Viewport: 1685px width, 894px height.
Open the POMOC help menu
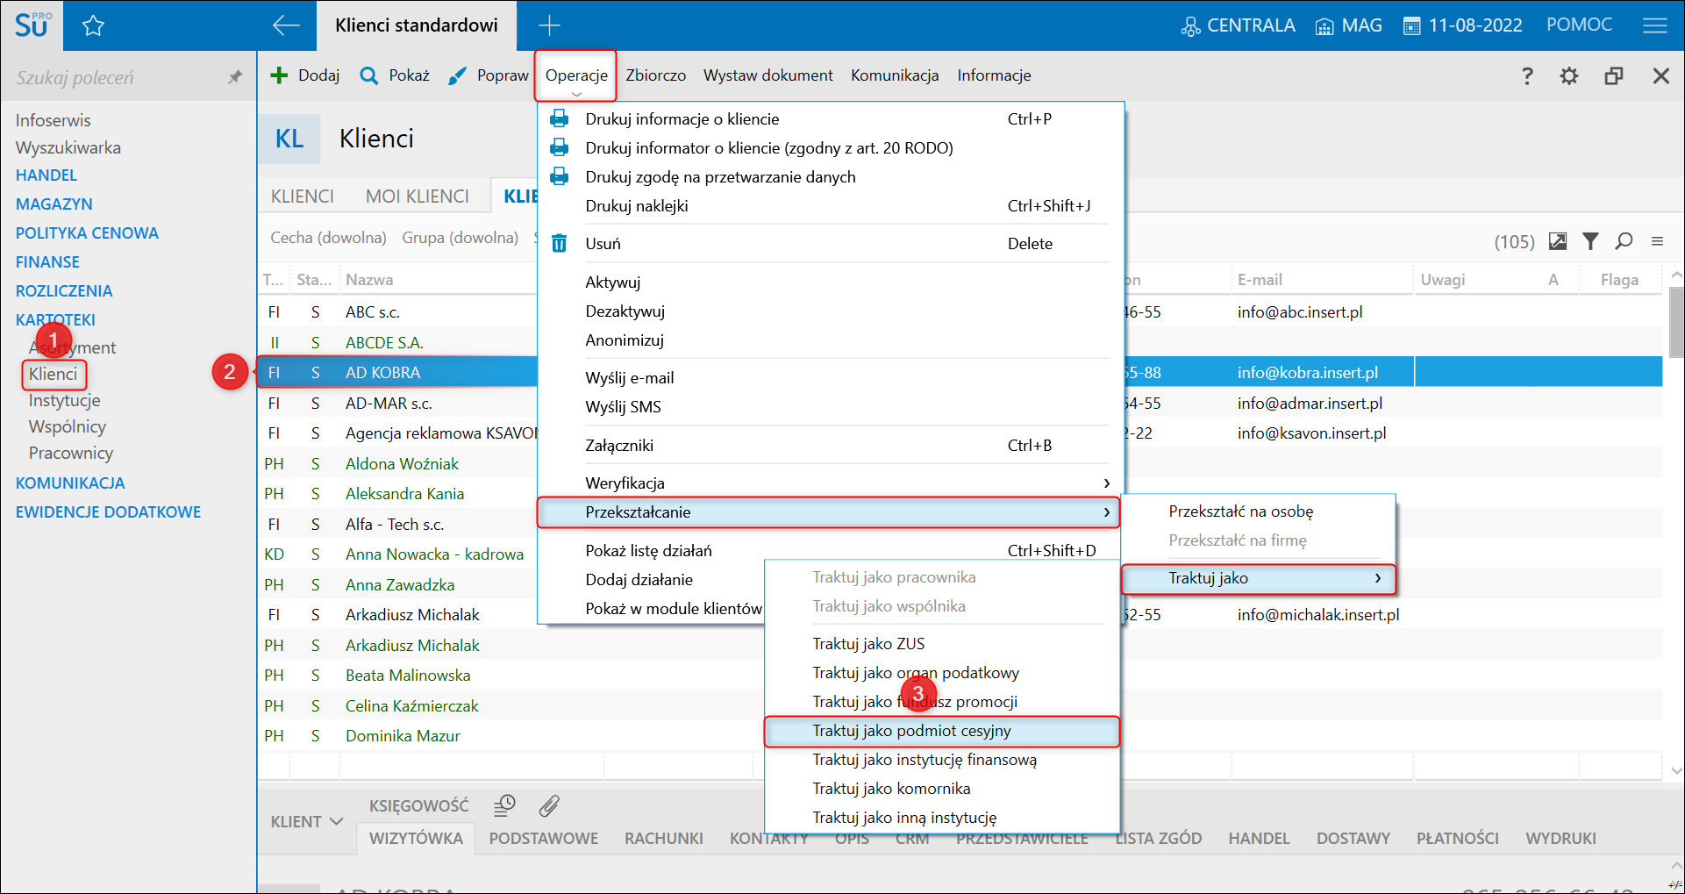[1579, 25]
